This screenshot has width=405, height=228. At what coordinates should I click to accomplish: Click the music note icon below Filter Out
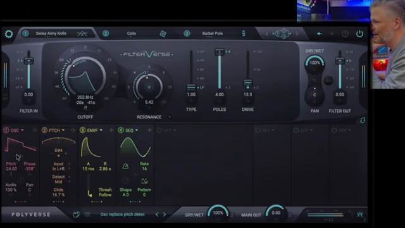pyautogui.click(x=363, y=120)
